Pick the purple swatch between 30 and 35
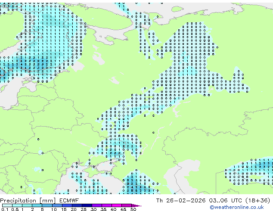273x211 pixels. point(96,205)
